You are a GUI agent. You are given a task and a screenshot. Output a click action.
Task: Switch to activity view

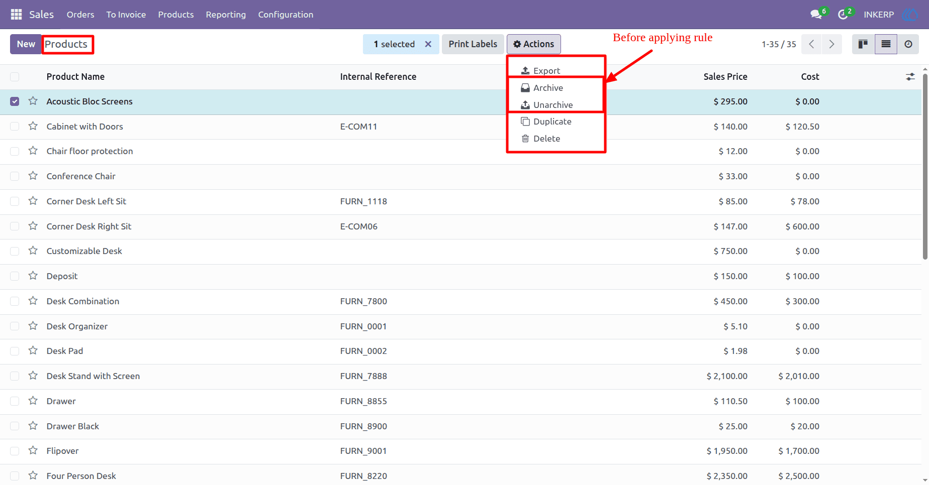908,44
